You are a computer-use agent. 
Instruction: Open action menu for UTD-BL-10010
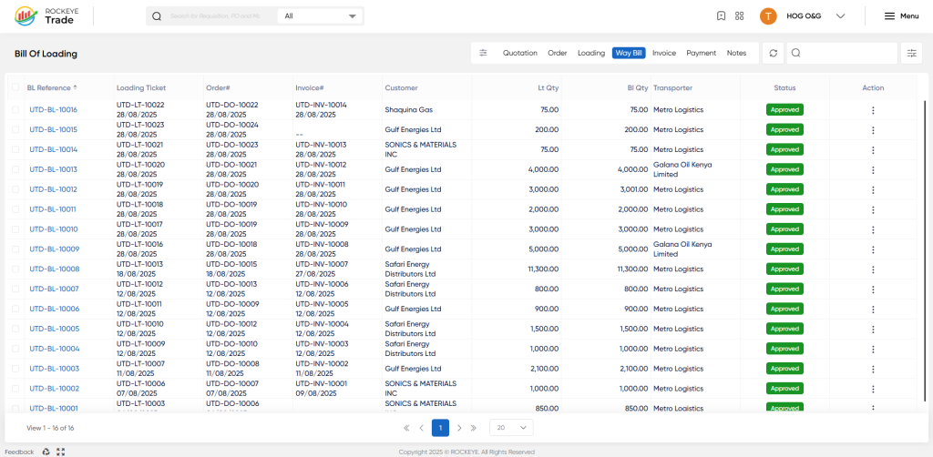tap(873, 229)
